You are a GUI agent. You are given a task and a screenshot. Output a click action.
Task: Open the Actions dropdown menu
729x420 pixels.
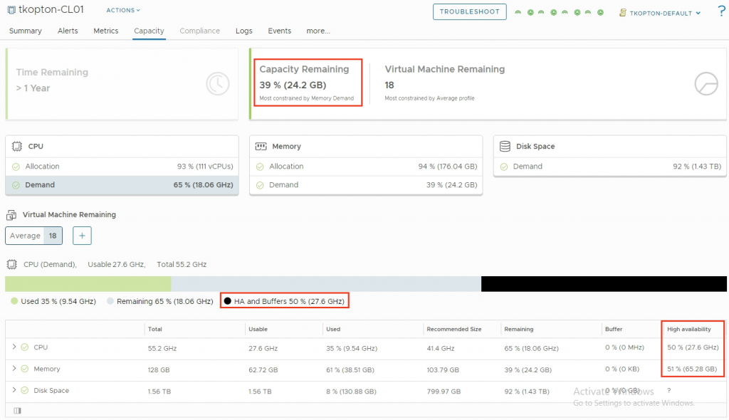point(123,11)
